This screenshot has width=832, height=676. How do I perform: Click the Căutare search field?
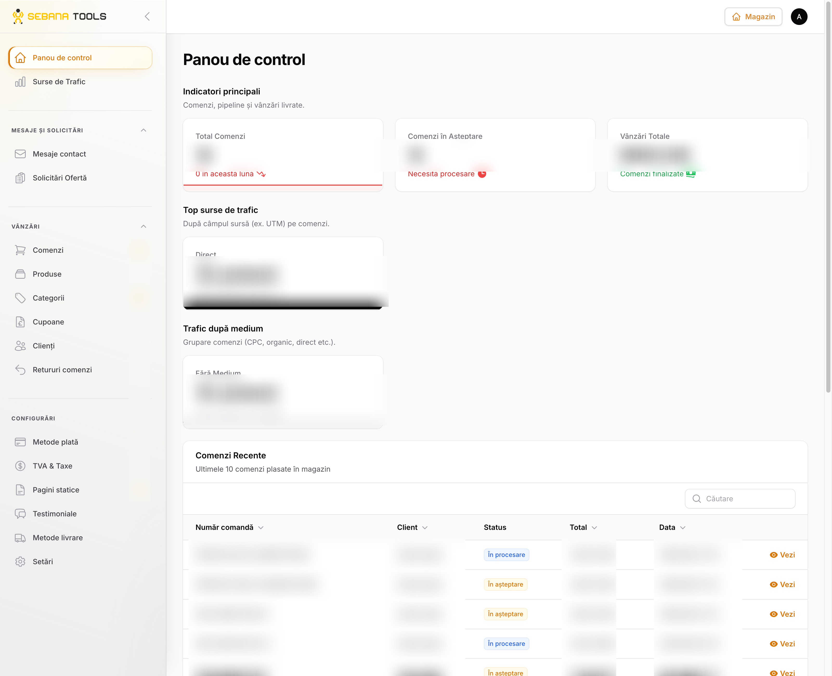coord(740,499)
